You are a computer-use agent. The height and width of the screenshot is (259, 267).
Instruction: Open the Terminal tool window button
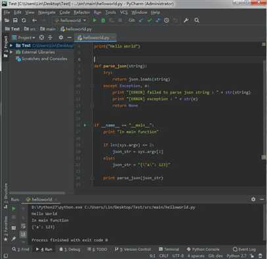pos(169,249)
